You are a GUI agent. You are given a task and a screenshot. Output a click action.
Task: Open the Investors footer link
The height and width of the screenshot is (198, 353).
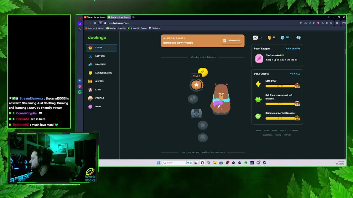point(268,135)
